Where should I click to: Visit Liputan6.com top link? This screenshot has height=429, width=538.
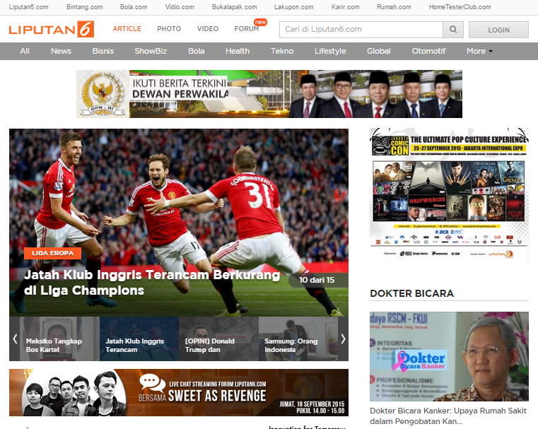(29, 7)
